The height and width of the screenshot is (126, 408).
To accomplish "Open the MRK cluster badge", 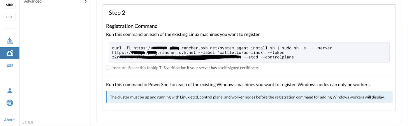I will (x=10, y=5).
